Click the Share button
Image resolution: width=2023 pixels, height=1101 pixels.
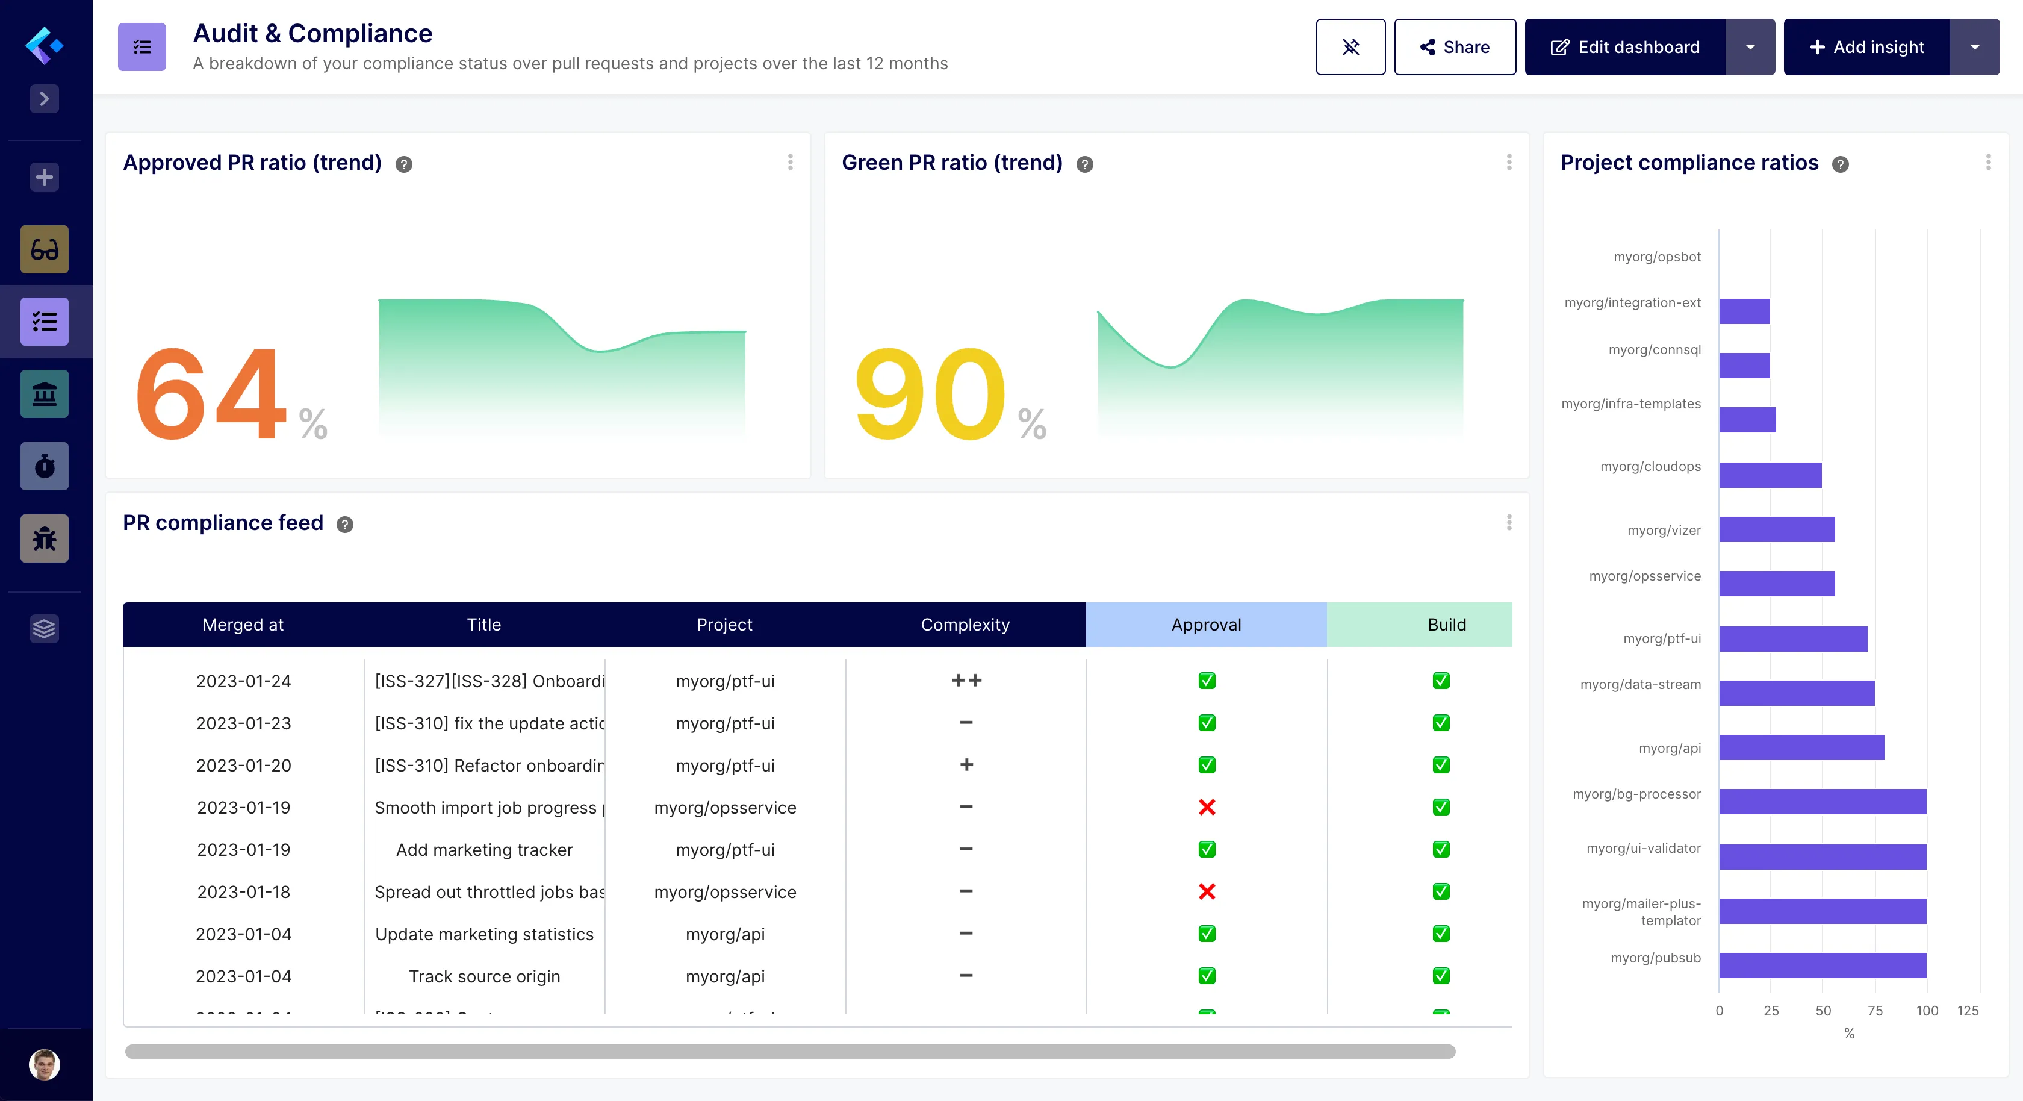click(x=1455, y=46)
